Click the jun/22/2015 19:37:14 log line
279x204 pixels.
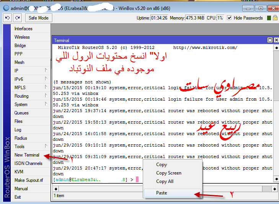coord(162,114)
